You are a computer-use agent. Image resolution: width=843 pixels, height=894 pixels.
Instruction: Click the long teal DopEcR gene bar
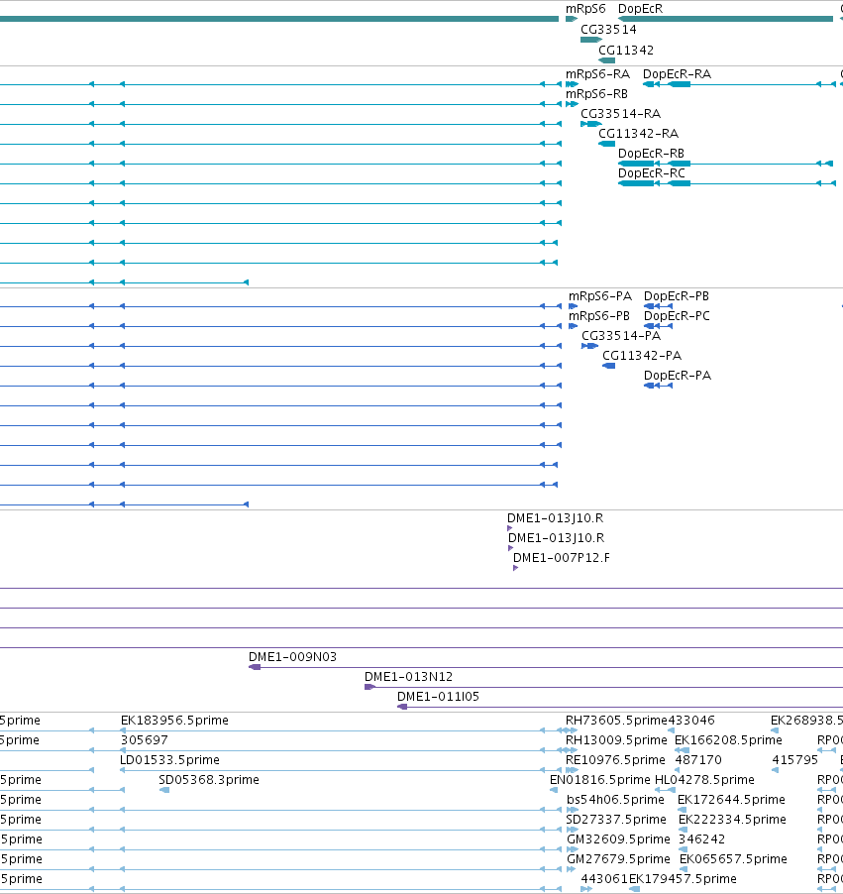click(725, 19)
